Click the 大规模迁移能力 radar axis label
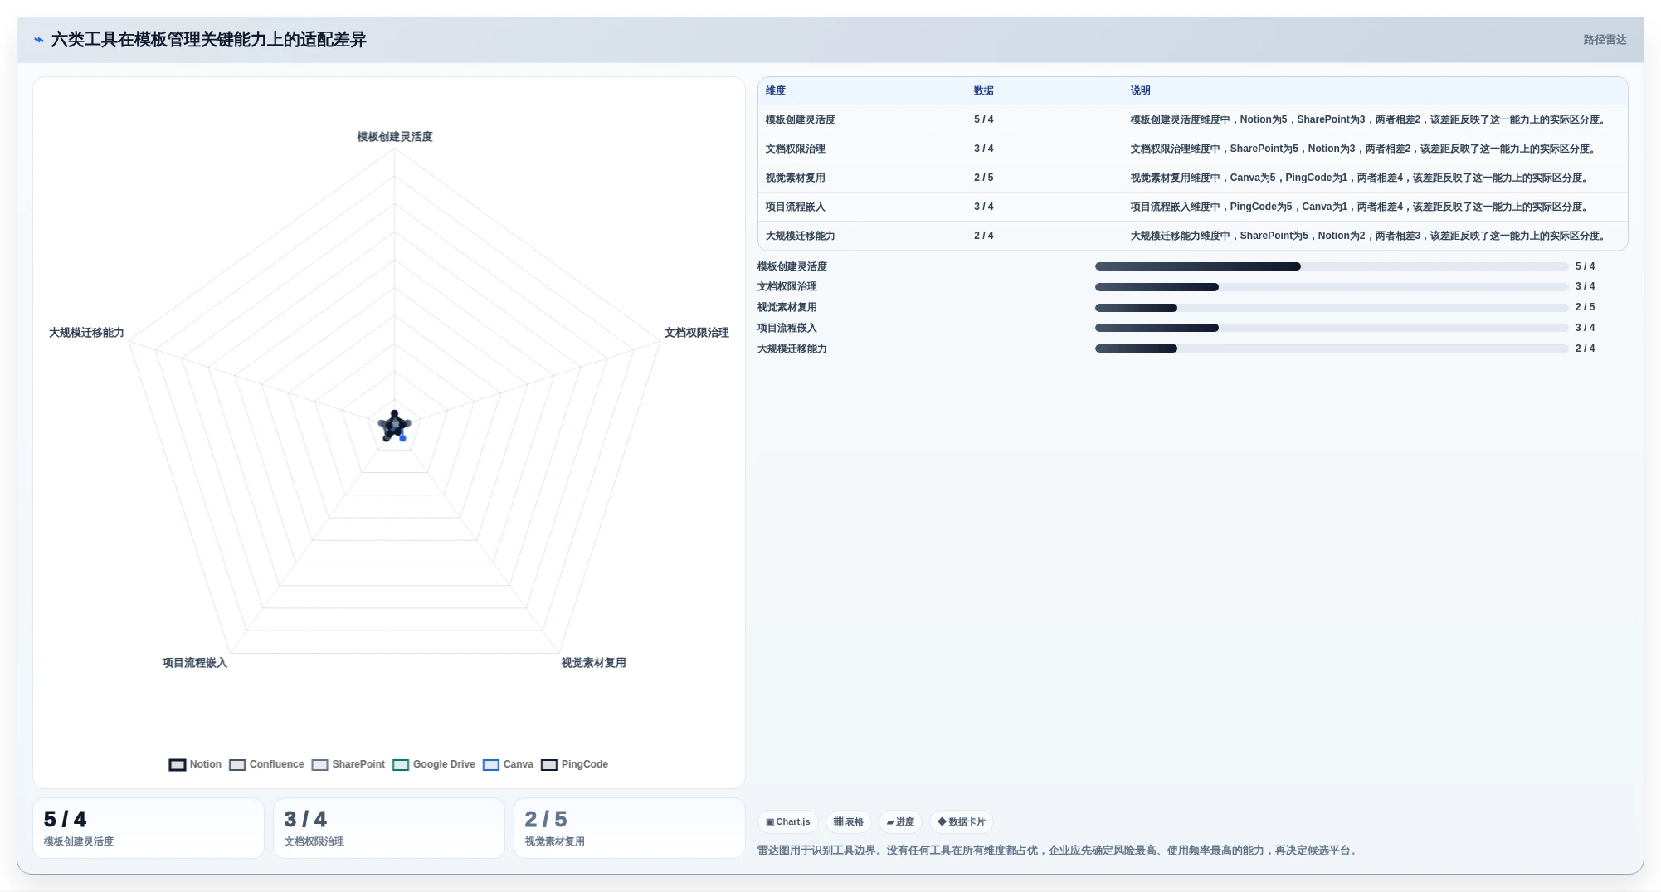This screenshot has height=892, width=1661. coord(86,333)
